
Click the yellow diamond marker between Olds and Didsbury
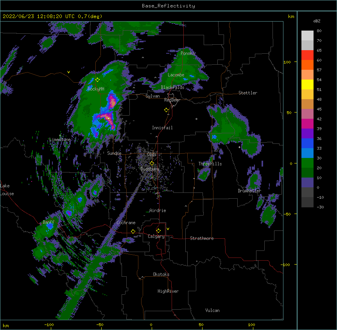click(152, 163)
